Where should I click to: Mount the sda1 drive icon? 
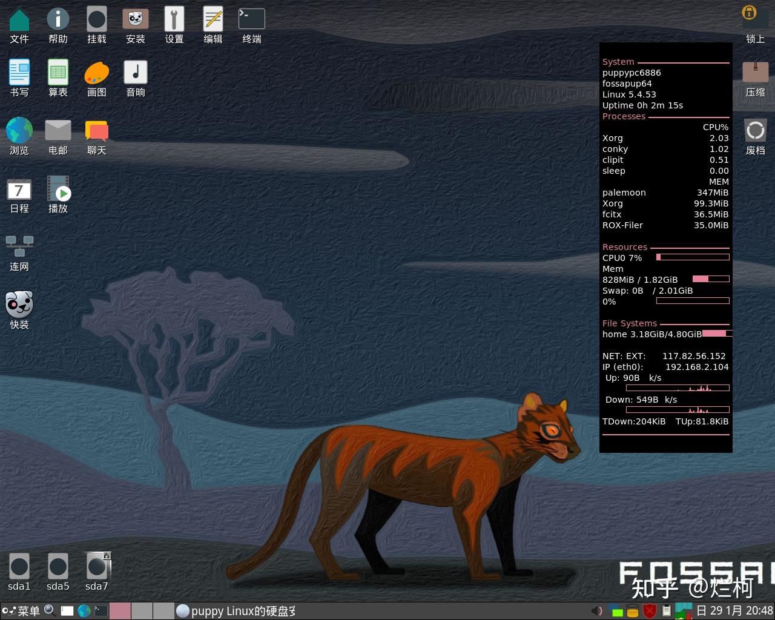tap(19, 566)
